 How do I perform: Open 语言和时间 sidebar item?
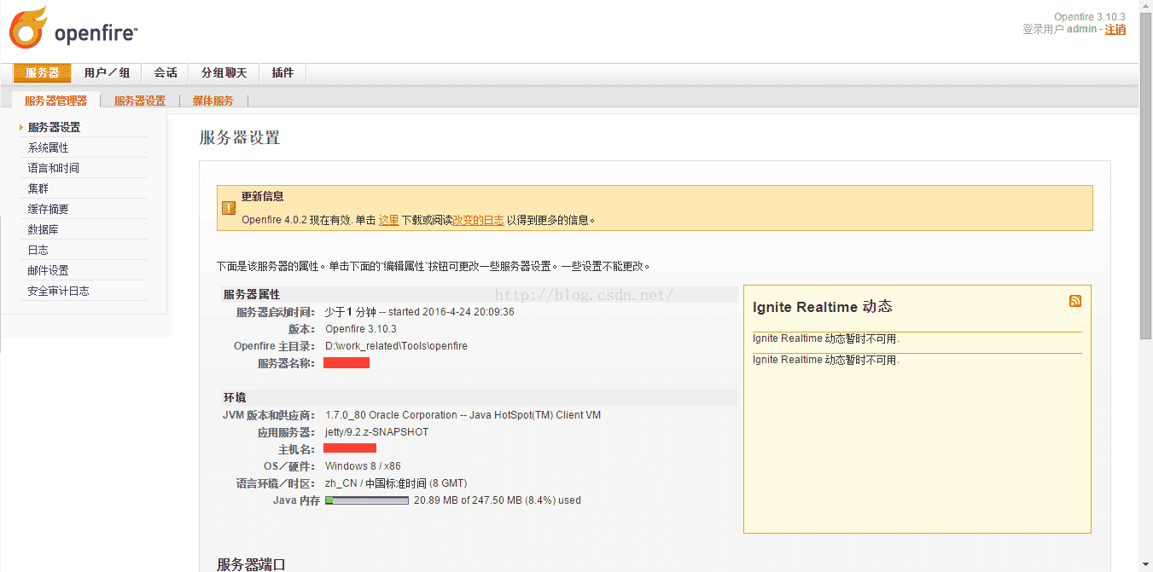[x=53, y=168]
